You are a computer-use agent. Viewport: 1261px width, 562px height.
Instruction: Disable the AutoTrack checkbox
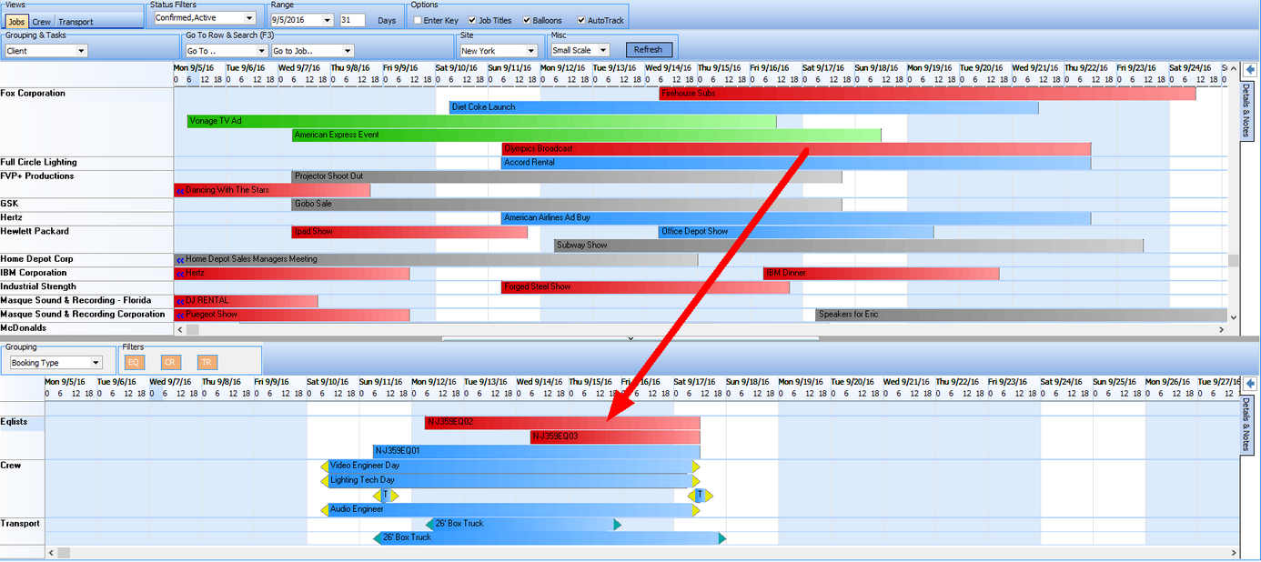click(580, 20)
